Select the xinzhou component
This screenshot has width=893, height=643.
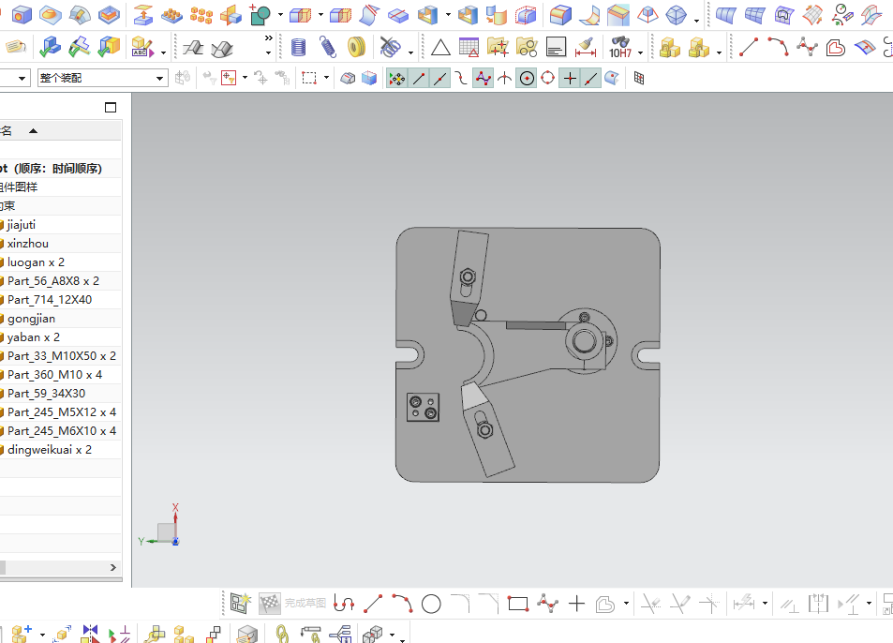tap(27, 243)
